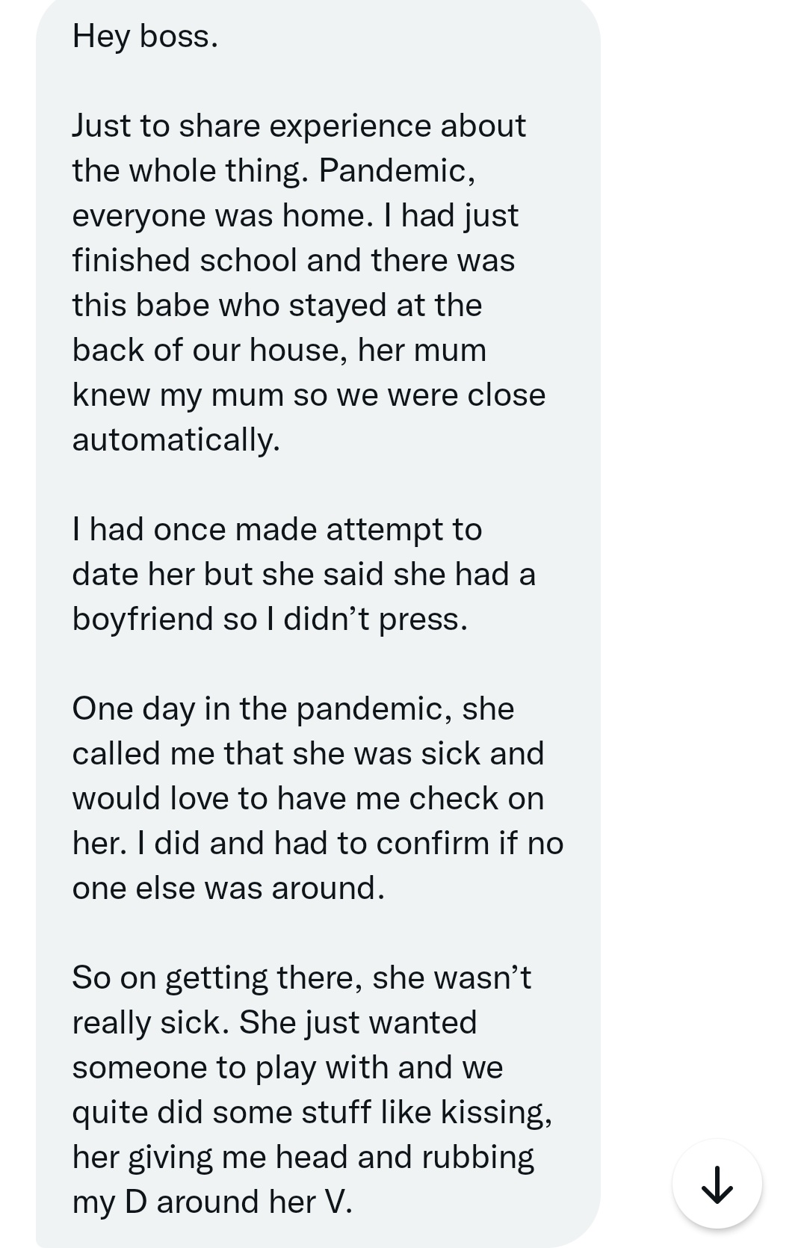Tap the line 'one else was around.'
The image size is (807, 1248).
(229, 888)
